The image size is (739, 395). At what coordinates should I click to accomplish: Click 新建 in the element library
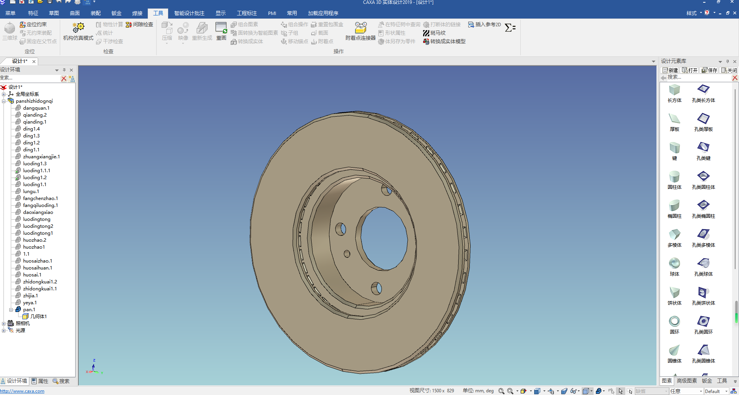coord(670,70)
